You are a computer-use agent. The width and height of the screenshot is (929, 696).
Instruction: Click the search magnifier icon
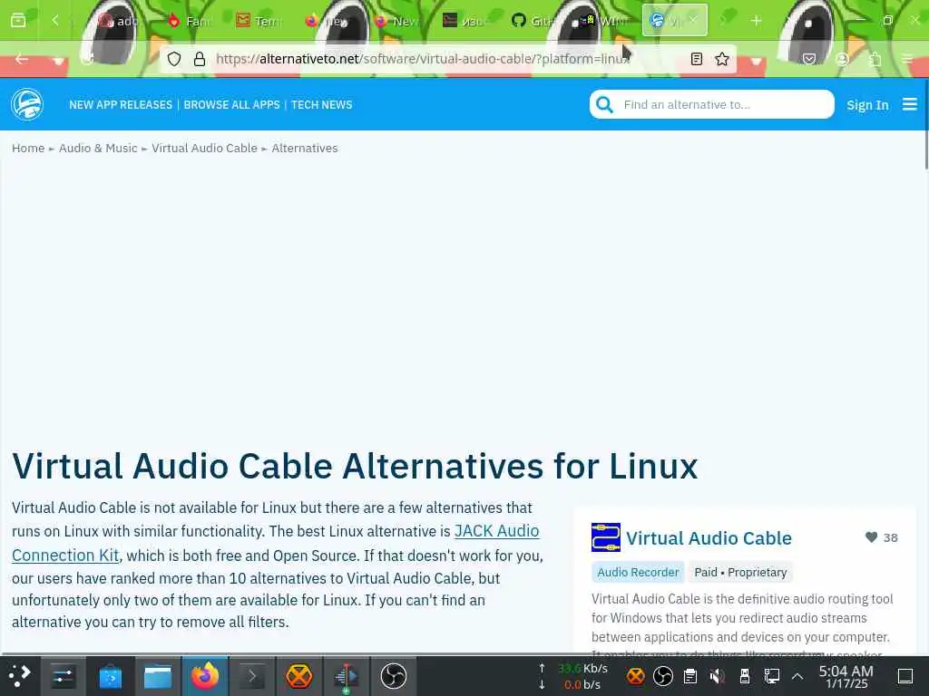604,105
